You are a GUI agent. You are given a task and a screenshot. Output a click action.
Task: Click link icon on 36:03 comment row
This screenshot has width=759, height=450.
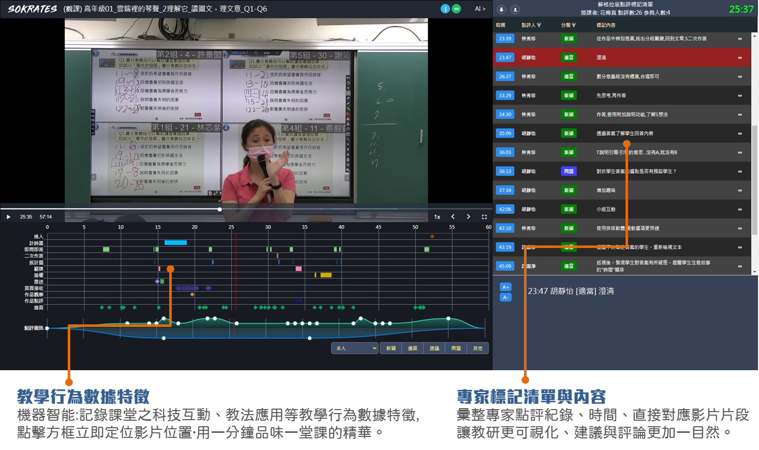coord(740,153)
